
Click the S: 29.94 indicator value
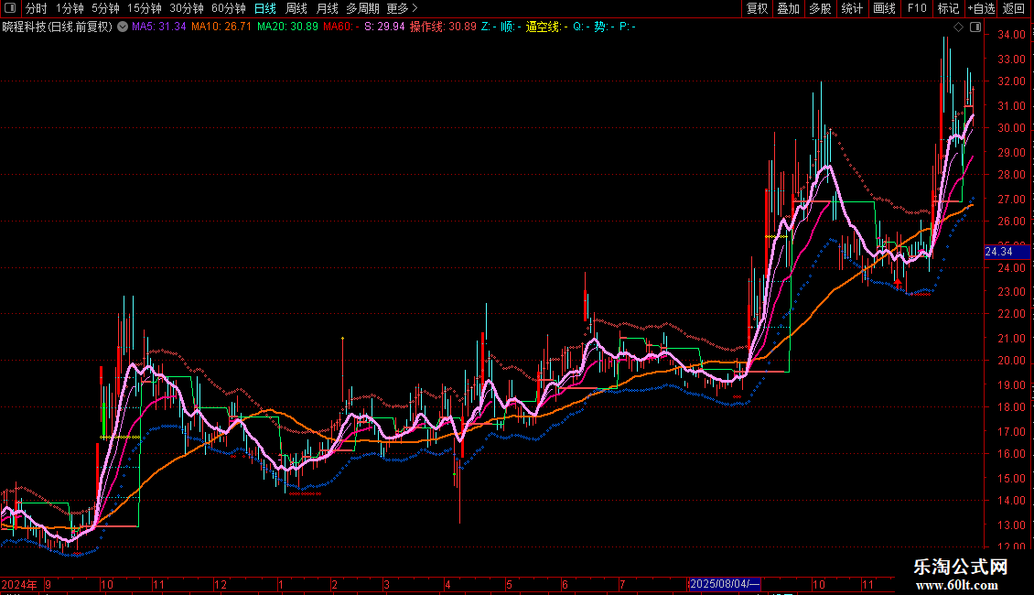[384, 27]
